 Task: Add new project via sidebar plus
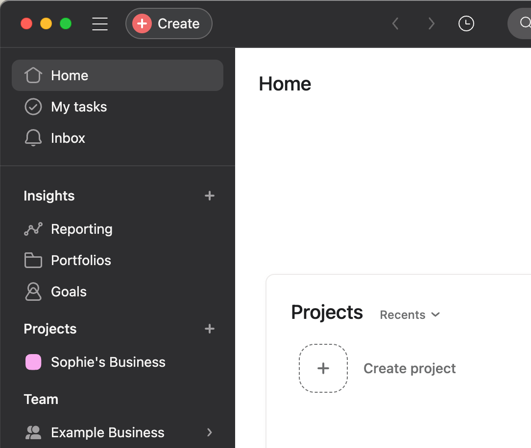210,329
